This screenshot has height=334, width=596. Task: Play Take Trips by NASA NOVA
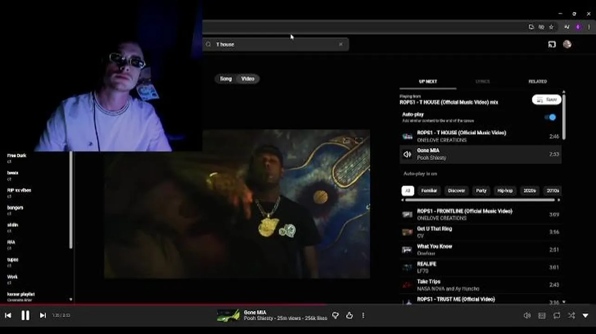coord(480,285)
